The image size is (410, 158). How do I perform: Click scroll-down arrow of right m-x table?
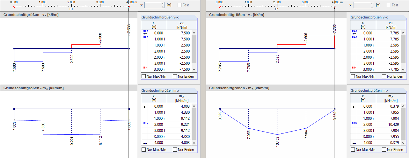click(403, 143)
